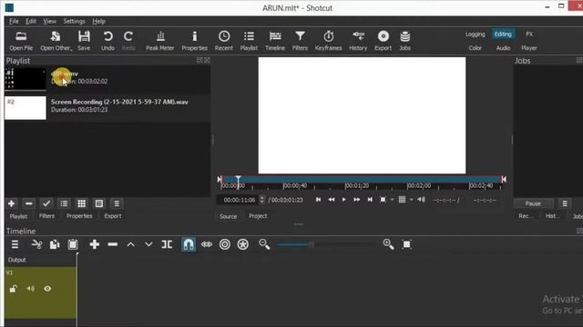Toggle ripple trim and drop
Image resolution: width=583 pixels, height=327 pixels.
tap(225, 244)
